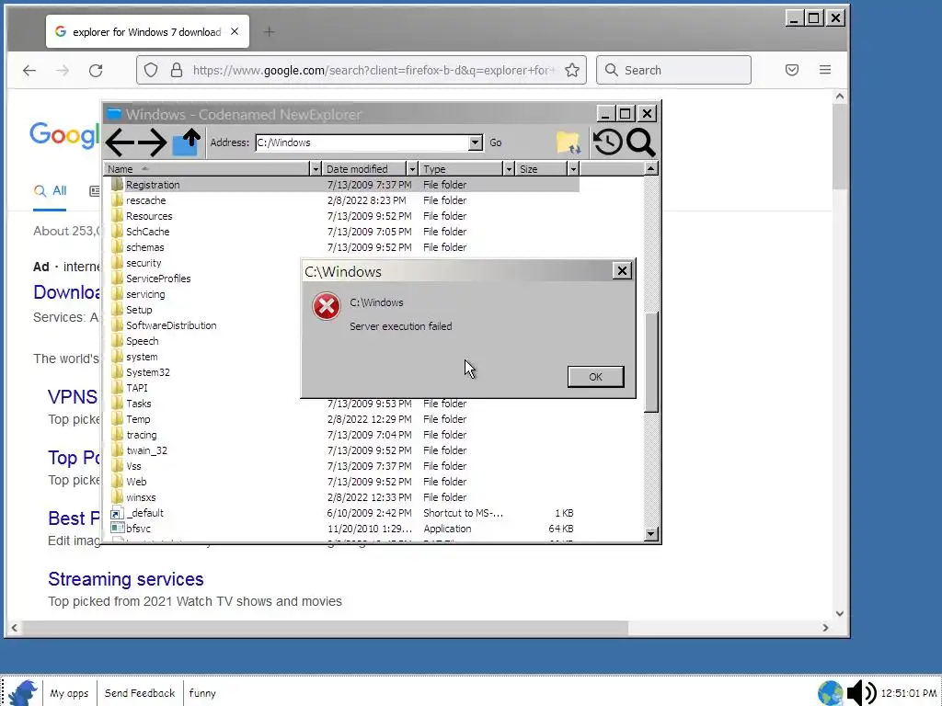Click the folder refresh icon in NewExplorer
The image size is (942, 706).
click(568, 142)
